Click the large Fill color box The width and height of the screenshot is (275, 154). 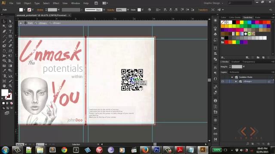click(x=5, y=92)
